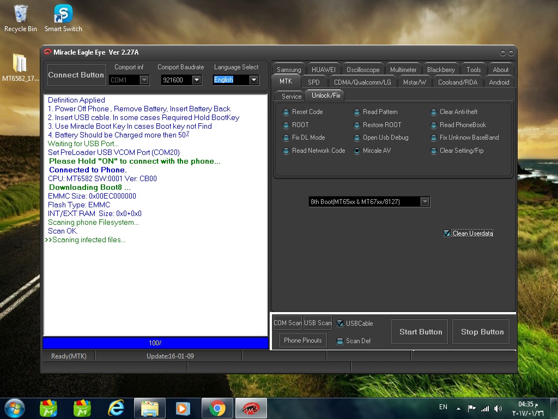This screenshot has width=558, height=419.
Task: Switch to the Android tab
Action: click(x=499, y=82)
